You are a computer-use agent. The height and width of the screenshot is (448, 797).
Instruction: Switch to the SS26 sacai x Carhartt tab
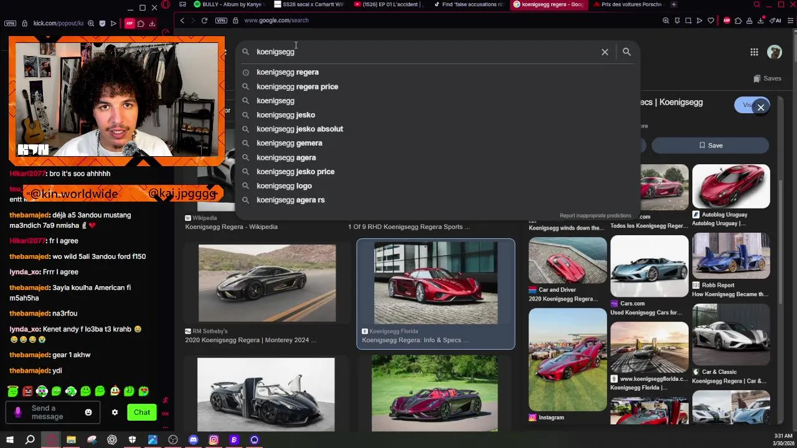pyautogui.click(x=309, y=4)
